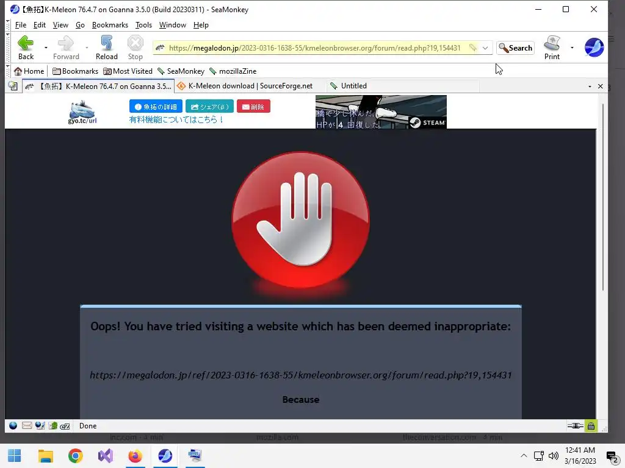Open the Windows Start menu

click(x=15, y=456)
